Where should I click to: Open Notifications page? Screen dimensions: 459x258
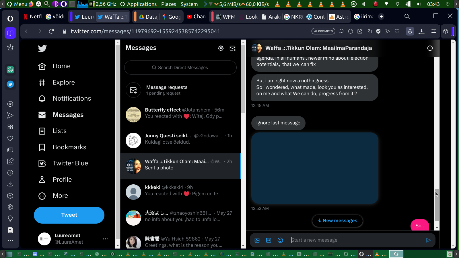point(65,99)
